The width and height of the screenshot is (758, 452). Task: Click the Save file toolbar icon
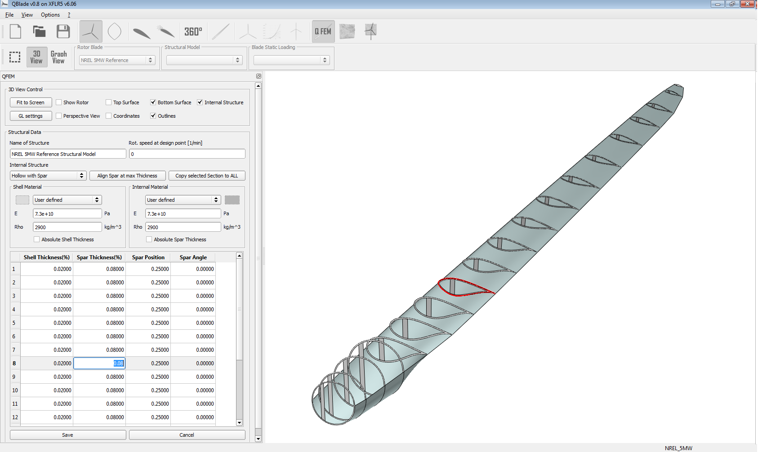point(63,31)
